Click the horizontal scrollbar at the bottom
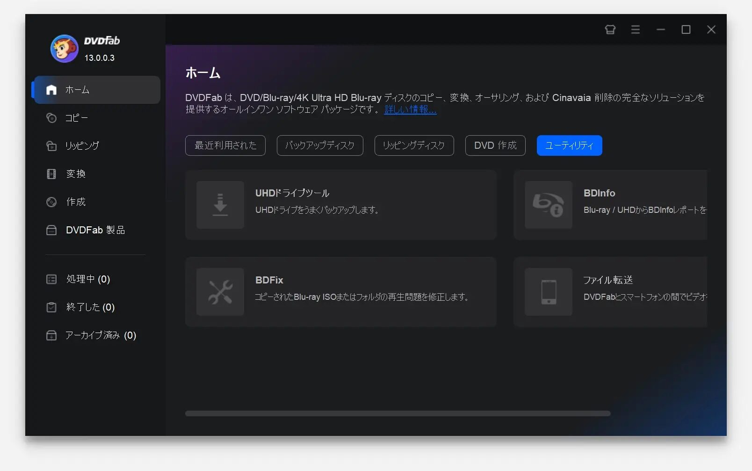752x471 pixels. [398, 413]
